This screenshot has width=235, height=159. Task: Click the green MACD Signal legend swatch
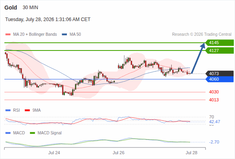click(32, 133)
